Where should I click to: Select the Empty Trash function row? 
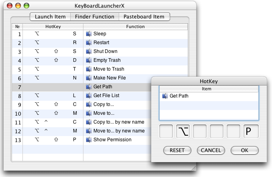(100, 60)
